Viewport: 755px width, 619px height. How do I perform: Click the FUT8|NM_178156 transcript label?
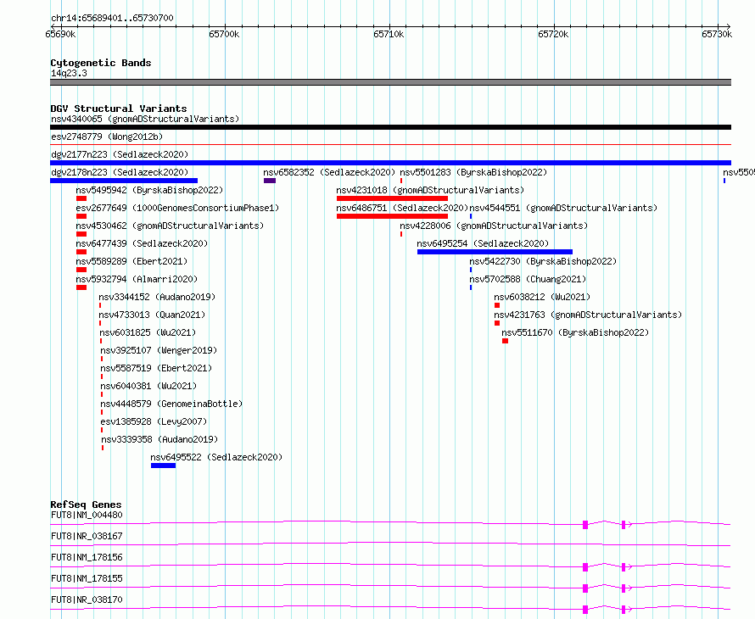(x=87, y=557)
